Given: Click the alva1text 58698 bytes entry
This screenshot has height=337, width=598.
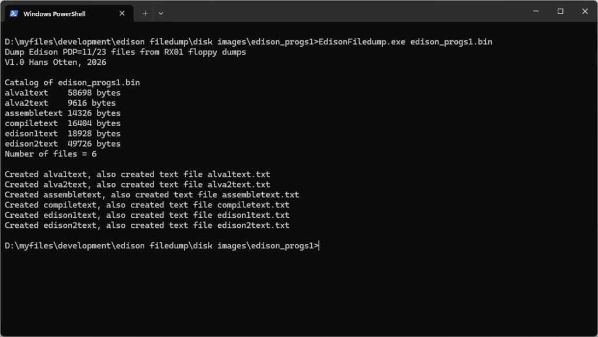Looking at the screenshot, I should tap(62, 93).
